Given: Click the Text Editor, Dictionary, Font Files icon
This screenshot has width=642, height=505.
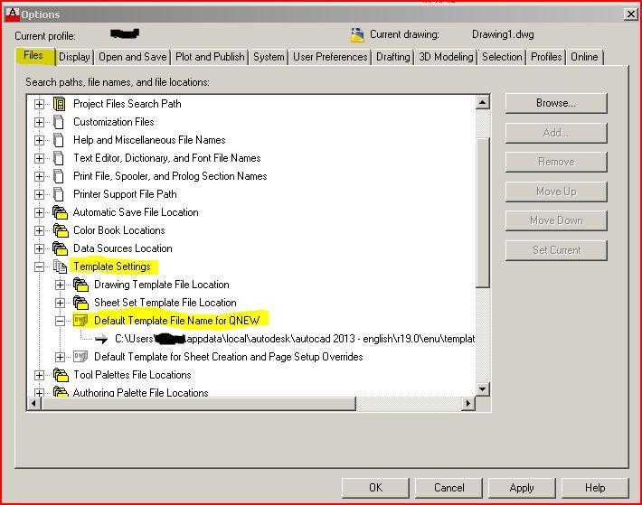Looking at the screenshot, I should pos(59,158).
